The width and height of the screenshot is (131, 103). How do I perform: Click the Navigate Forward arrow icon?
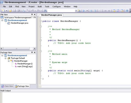click(109, 11)
